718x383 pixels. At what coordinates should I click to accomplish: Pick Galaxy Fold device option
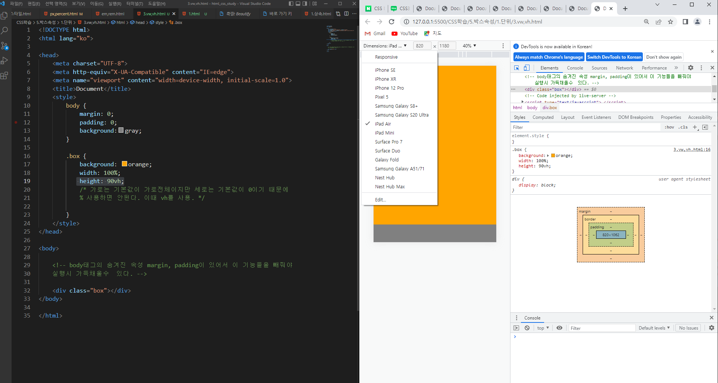point(387,160)
